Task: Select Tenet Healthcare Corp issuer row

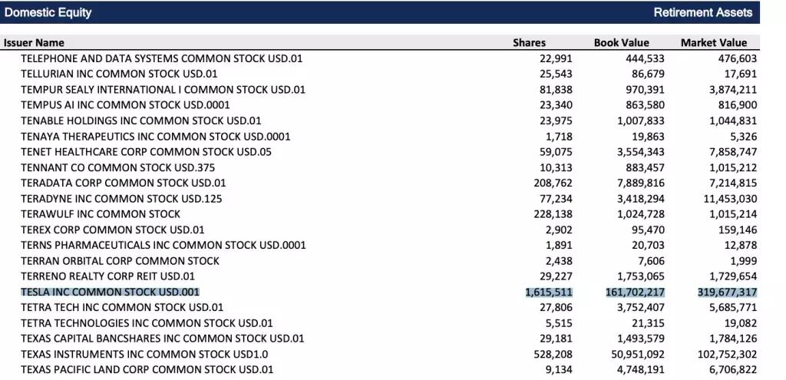Action: tap(147, 151)
